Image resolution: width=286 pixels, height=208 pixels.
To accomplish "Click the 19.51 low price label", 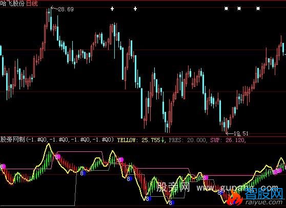I will [241, 133].
